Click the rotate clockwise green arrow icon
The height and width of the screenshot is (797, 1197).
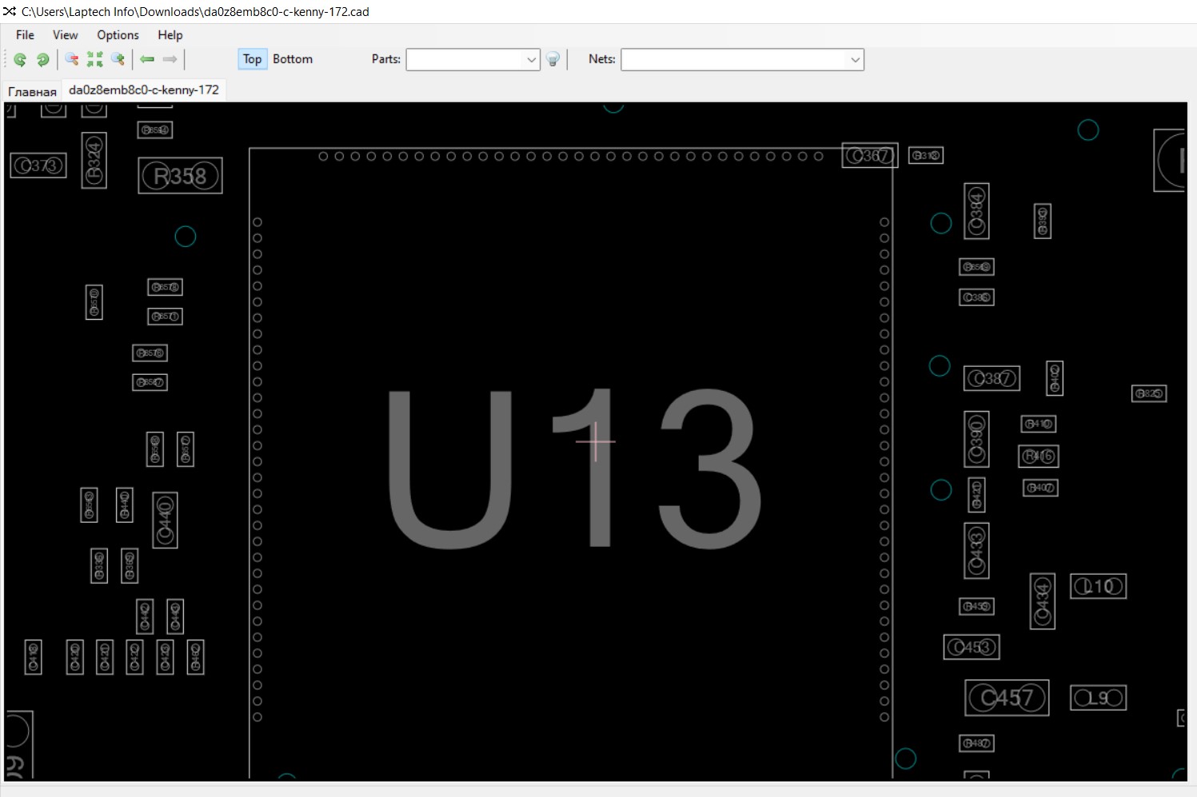tap(43, 59)
